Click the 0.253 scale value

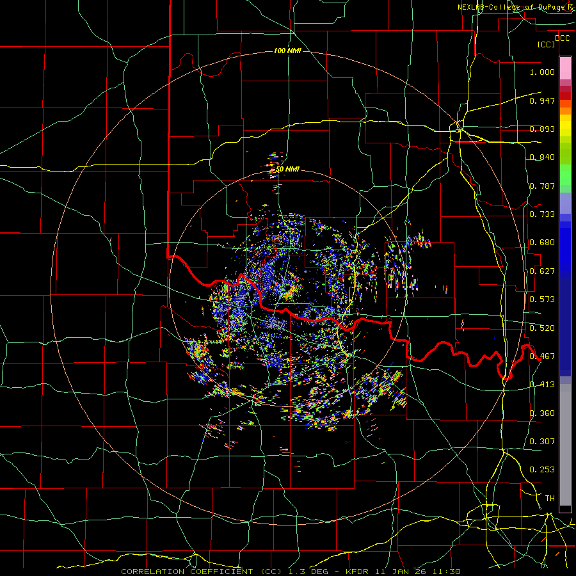542,470
